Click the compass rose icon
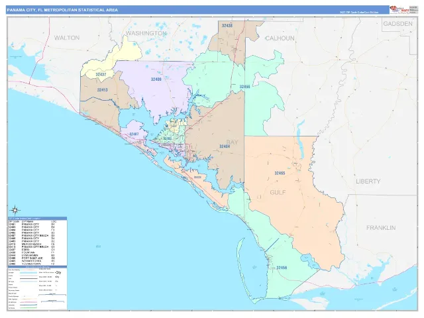This screenshot has height=318, width=424. [15, 210]
